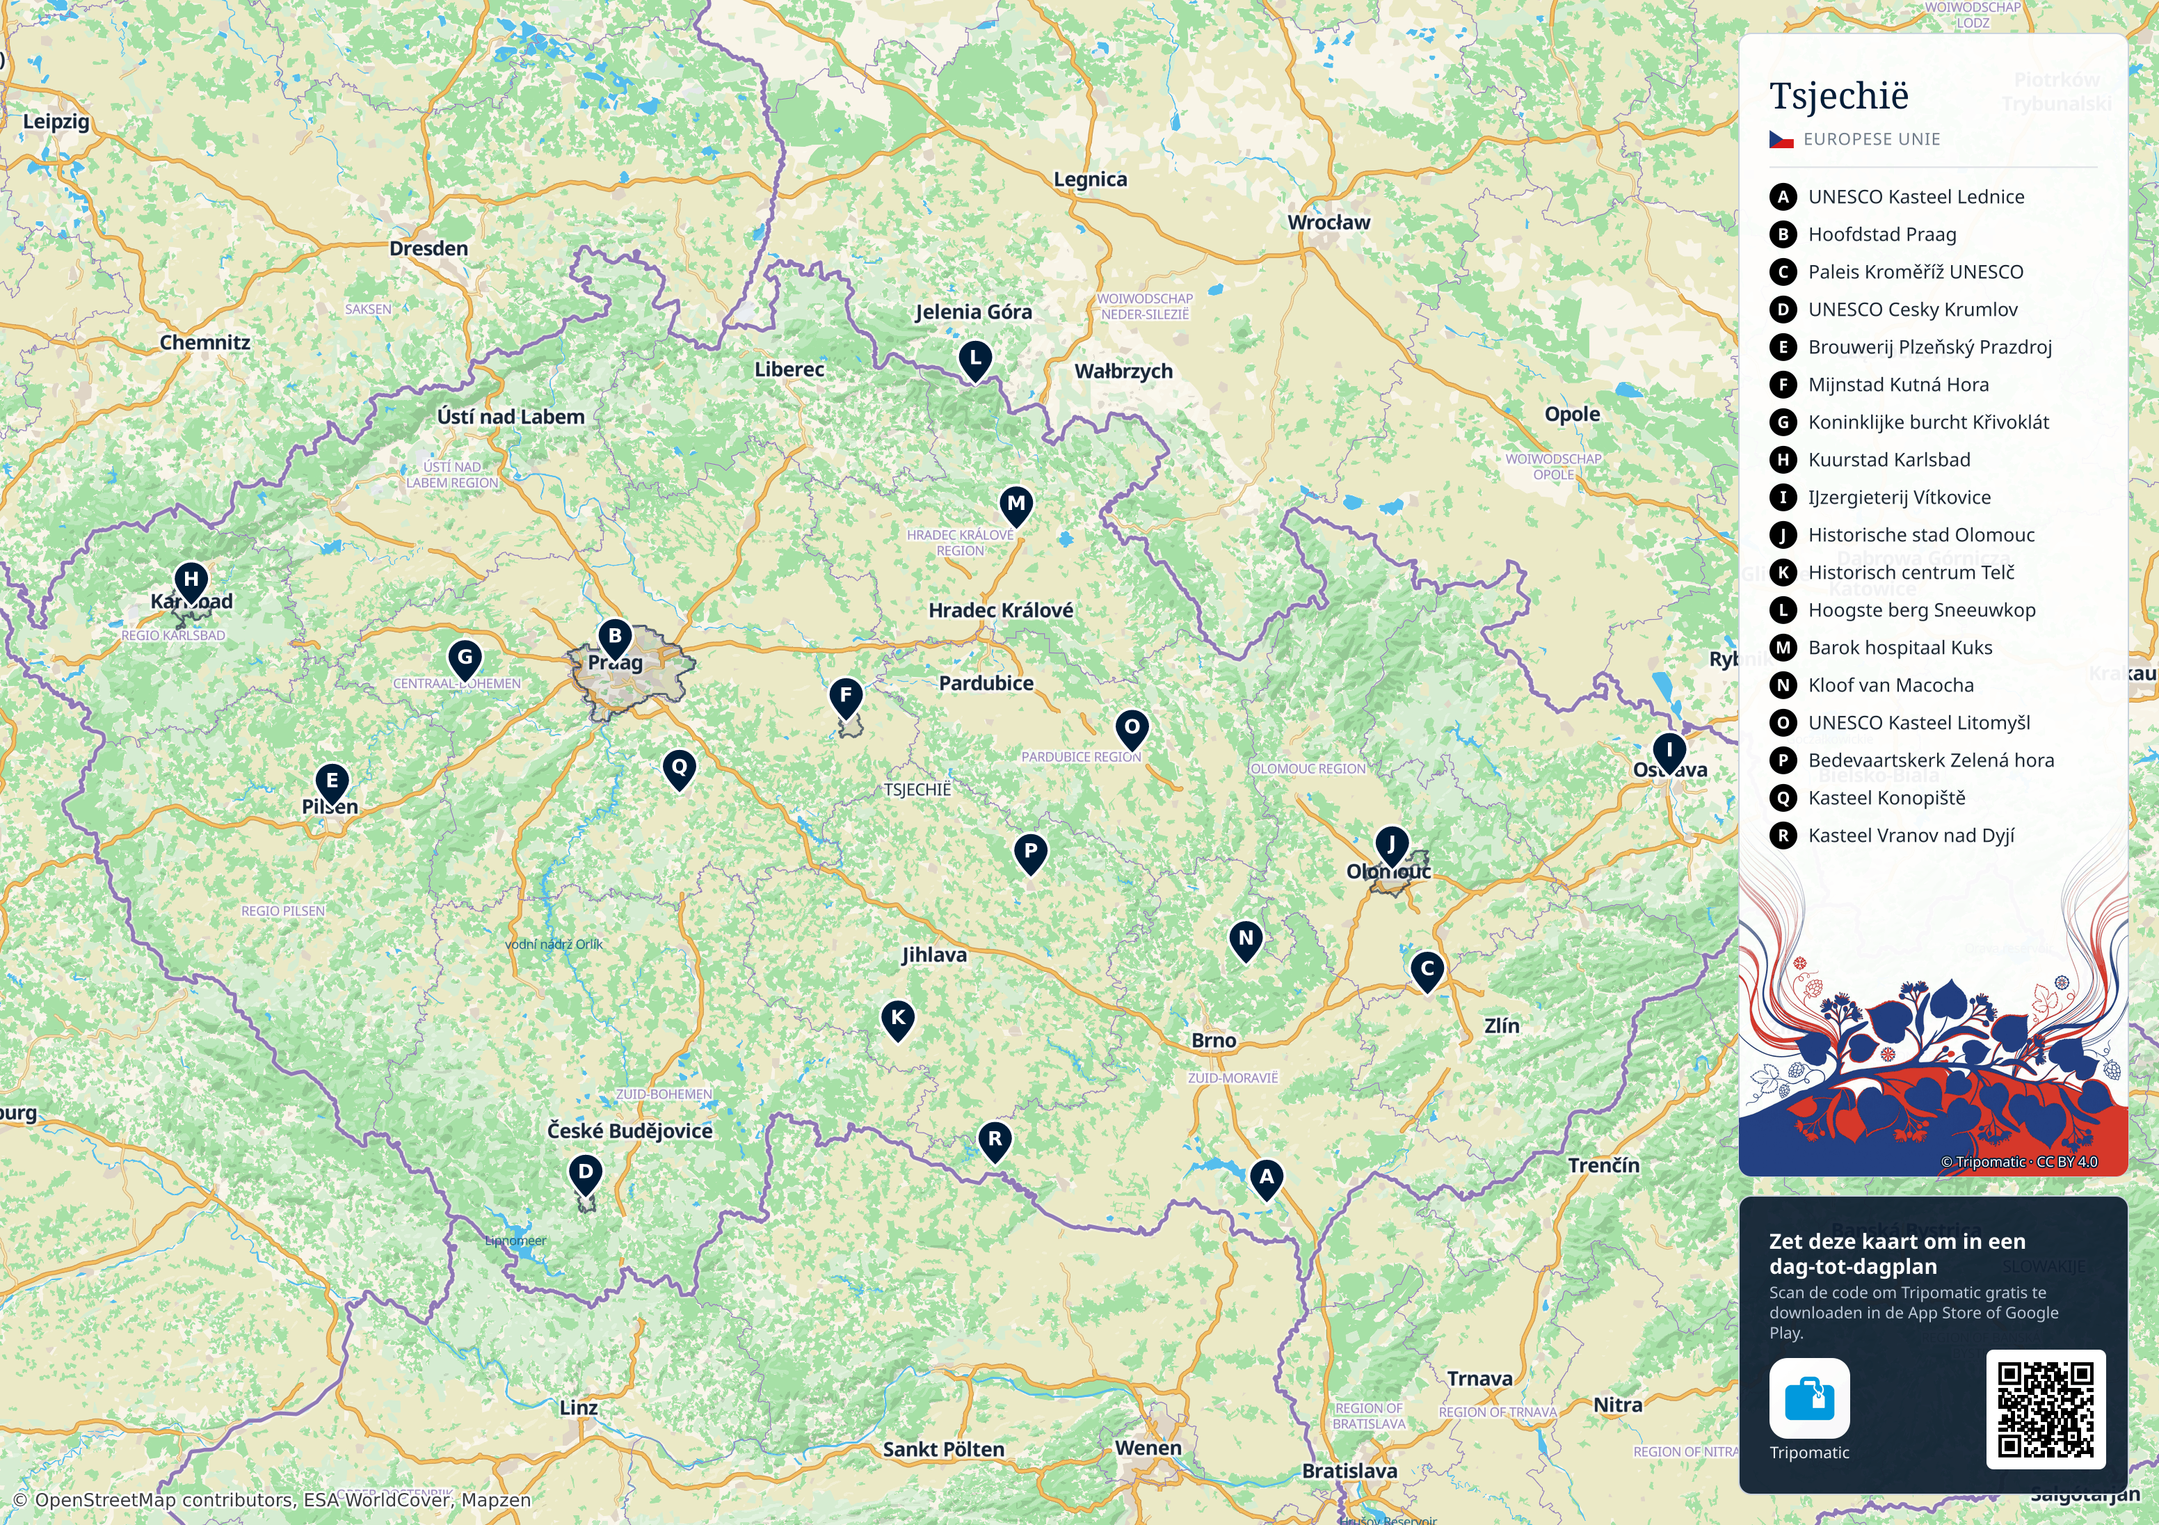
Task: Select the 'Liberec' city label
Action: click(789, 369)
